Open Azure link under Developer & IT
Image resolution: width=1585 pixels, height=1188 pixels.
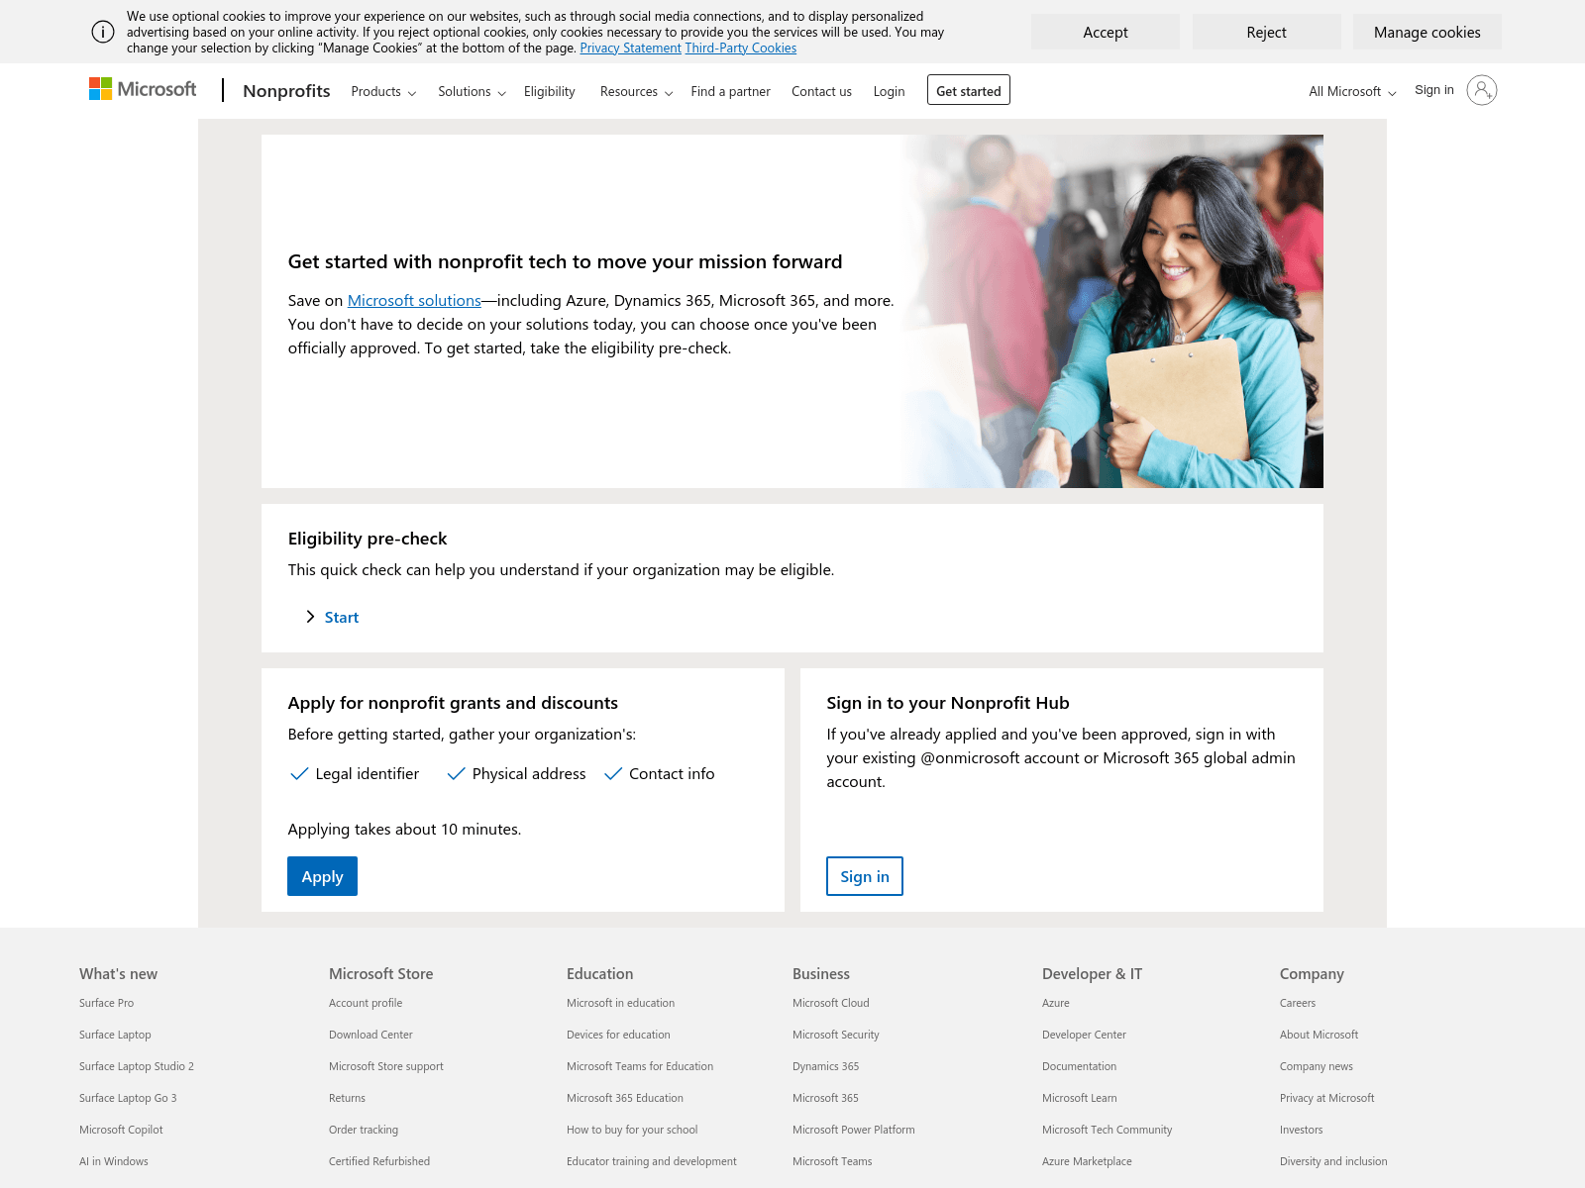tap(1056, 1003)
